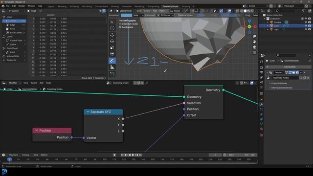Viewport: 313px width, 176px height.
Task: Open the 3D Cursor placement dropdown
Action: pos(165,15)
